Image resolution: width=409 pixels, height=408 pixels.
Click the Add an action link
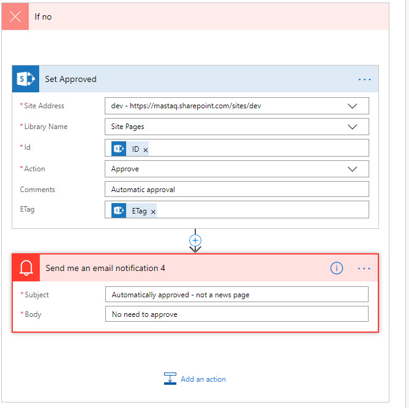pyautogui.click(x=203, y=379)
